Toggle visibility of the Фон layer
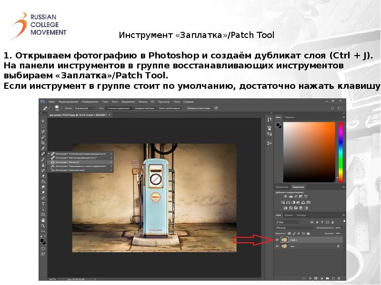Screen dimensions: 381x285 278,246
